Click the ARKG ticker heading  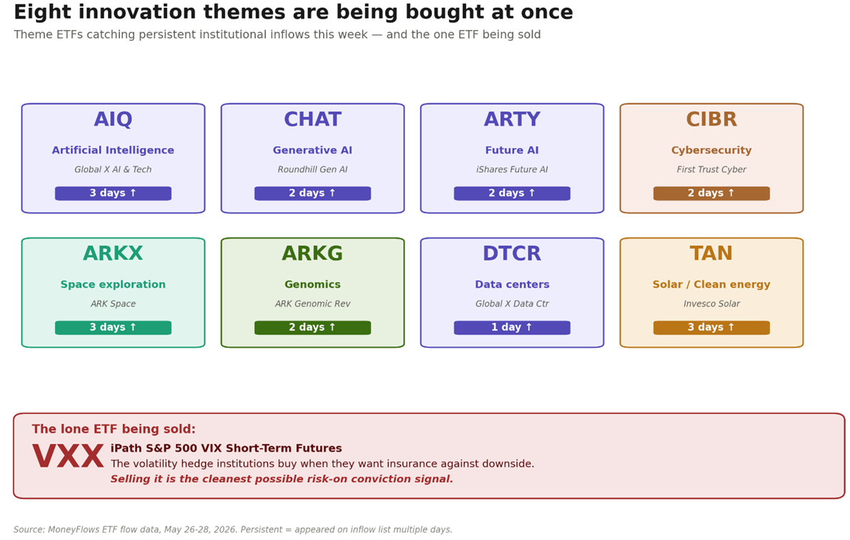tap(312, 254)
